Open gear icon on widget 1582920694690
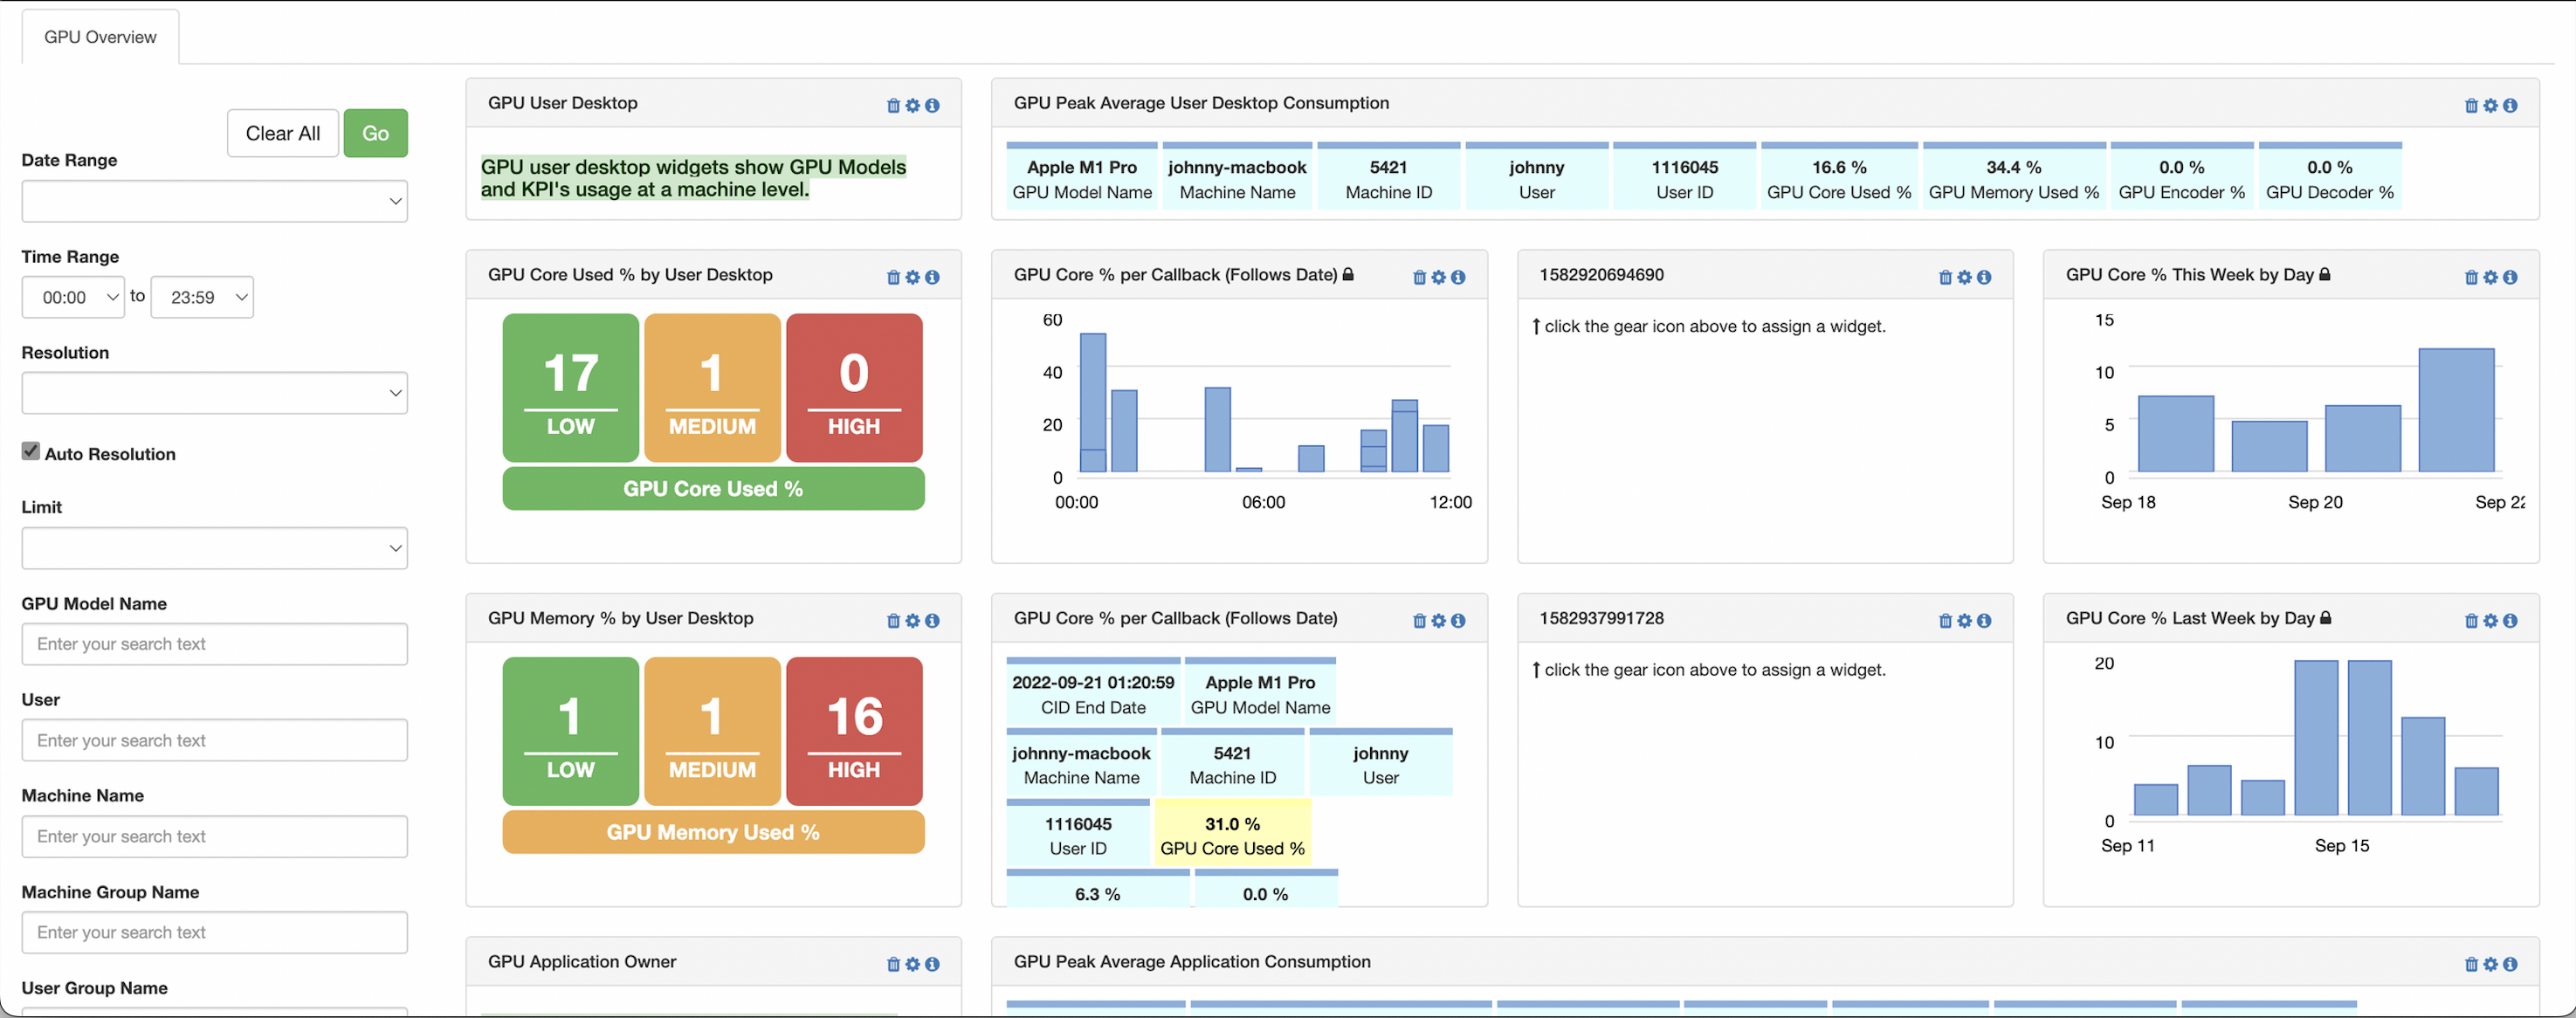This screenshot has height=1018, width=2576. [1964, 278]
